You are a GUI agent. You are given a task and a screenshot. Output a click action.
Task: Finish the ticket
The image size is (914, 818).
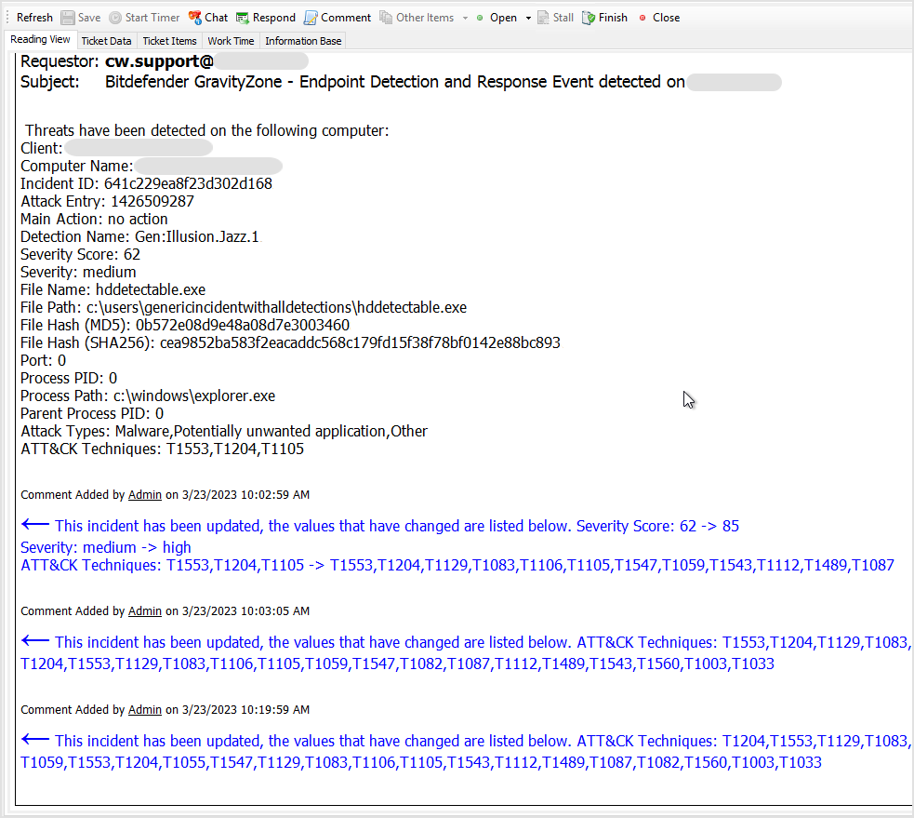click(604, 17)
